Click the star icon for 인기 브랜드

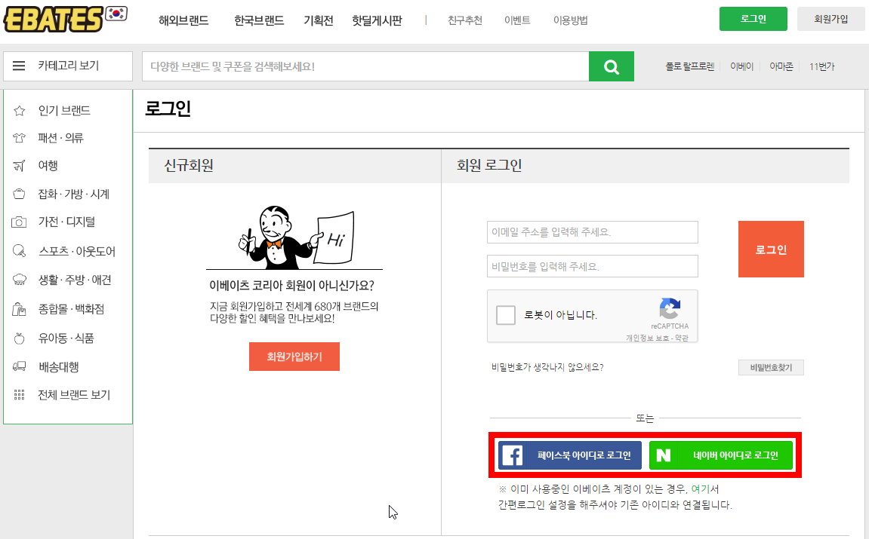(20, 111)
